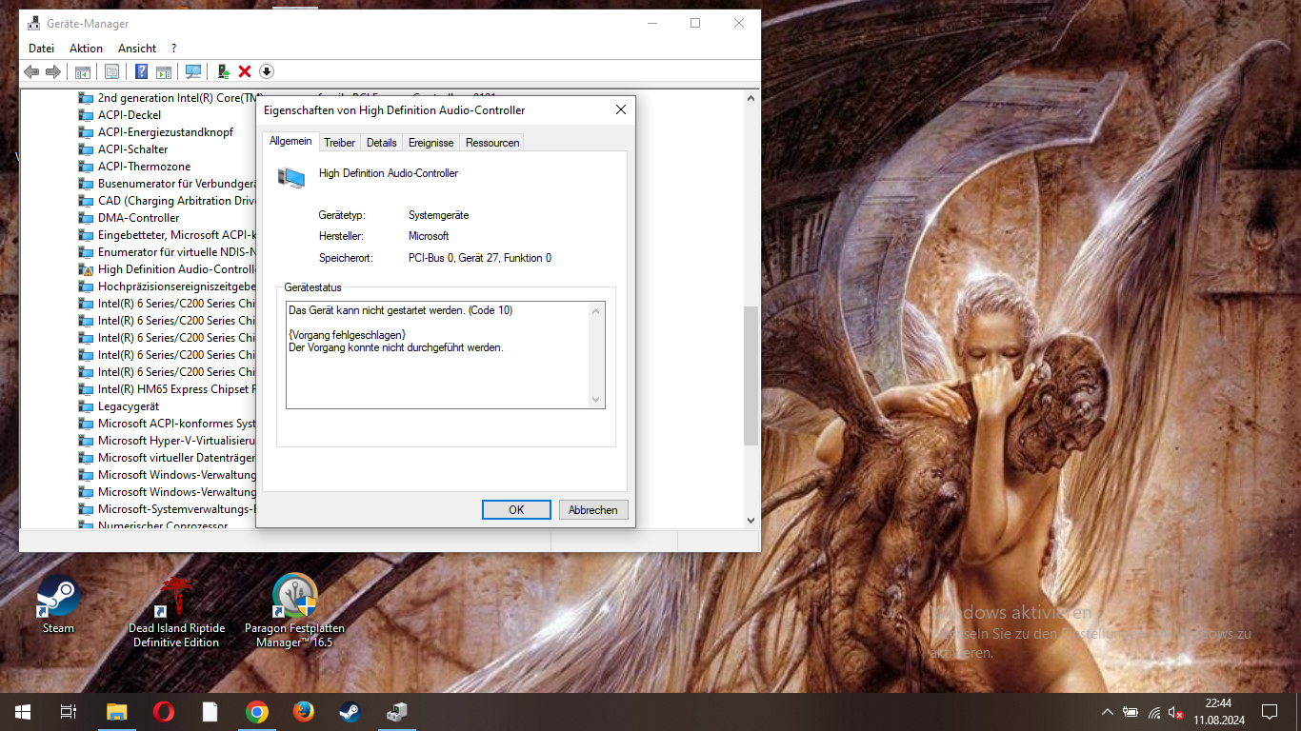This screenshot has width=1301, height=731.
Task: Open Steam from the taskbar
Action: click(350, 712)
